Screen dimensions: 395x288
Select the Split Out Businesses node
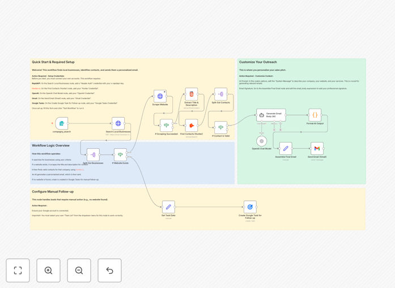click(x=93, y=154)
